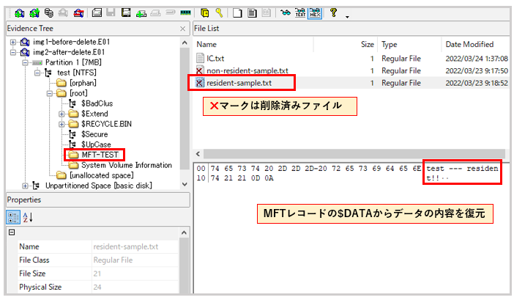
Task: Click the Add All Attached Devices icon
Action: click(x=34, y=13)
